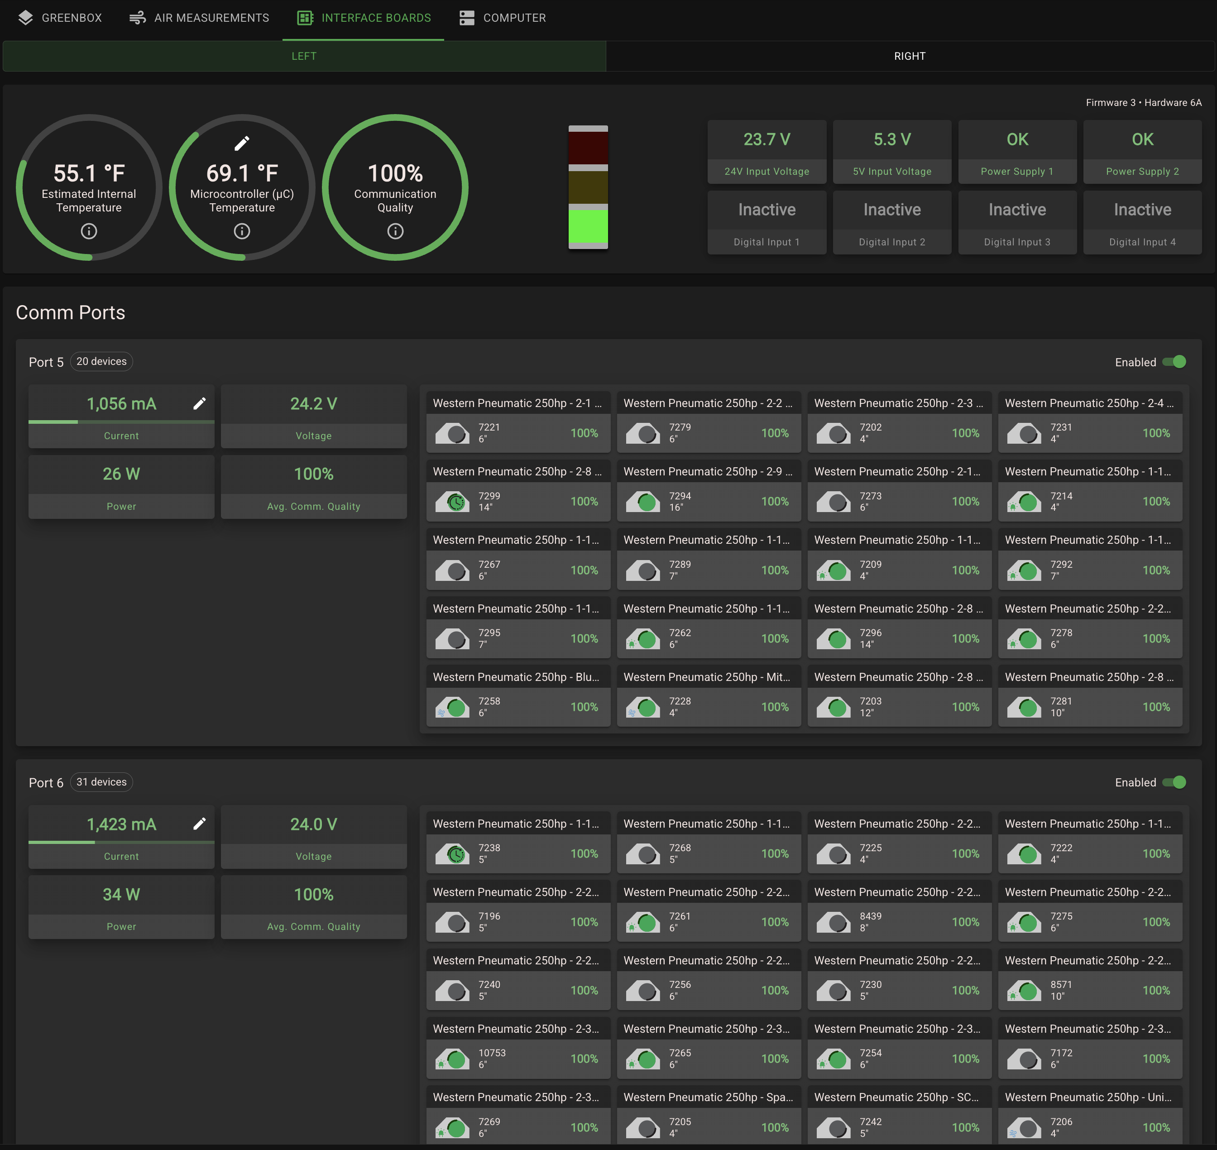The height and width of the screenshot is (1150, 1217).
Task: Click gate icon of device 7294
Action: [x=643, y=502]
